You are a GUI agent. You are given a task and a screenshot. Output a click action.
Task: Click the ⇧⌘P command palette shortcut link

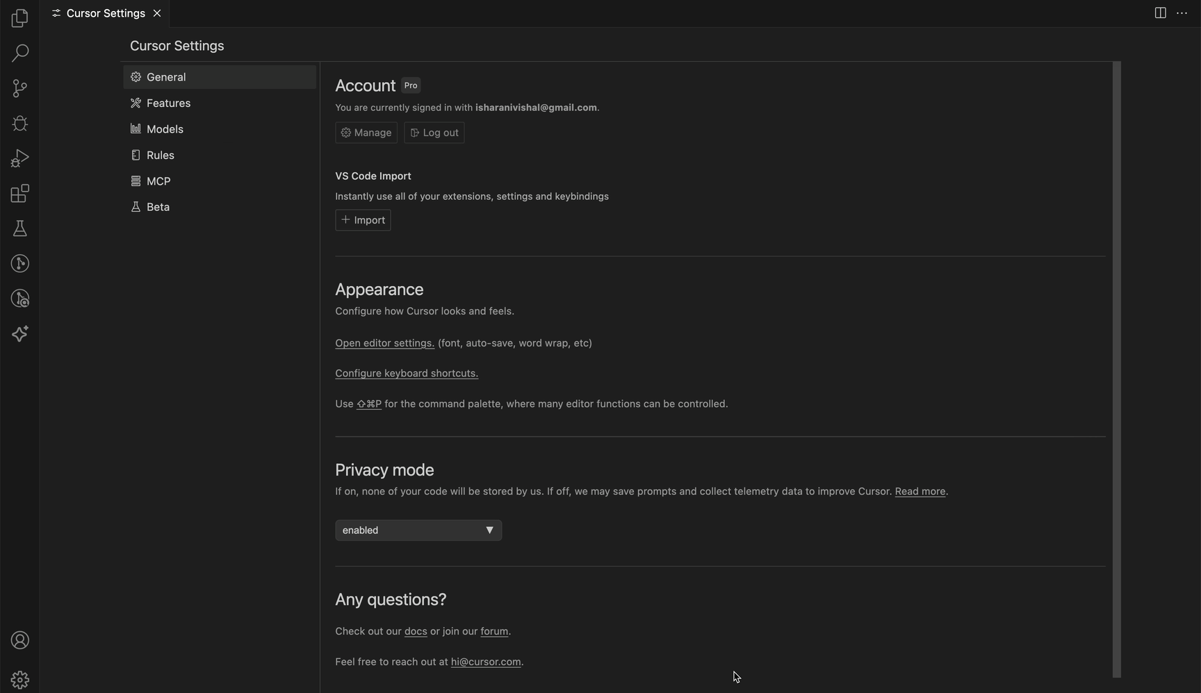click(x=369, y=404)
